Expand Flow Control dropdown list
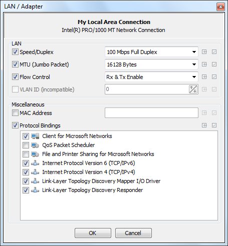The width and height of the screenshot is (228, 246). (151, 77)
